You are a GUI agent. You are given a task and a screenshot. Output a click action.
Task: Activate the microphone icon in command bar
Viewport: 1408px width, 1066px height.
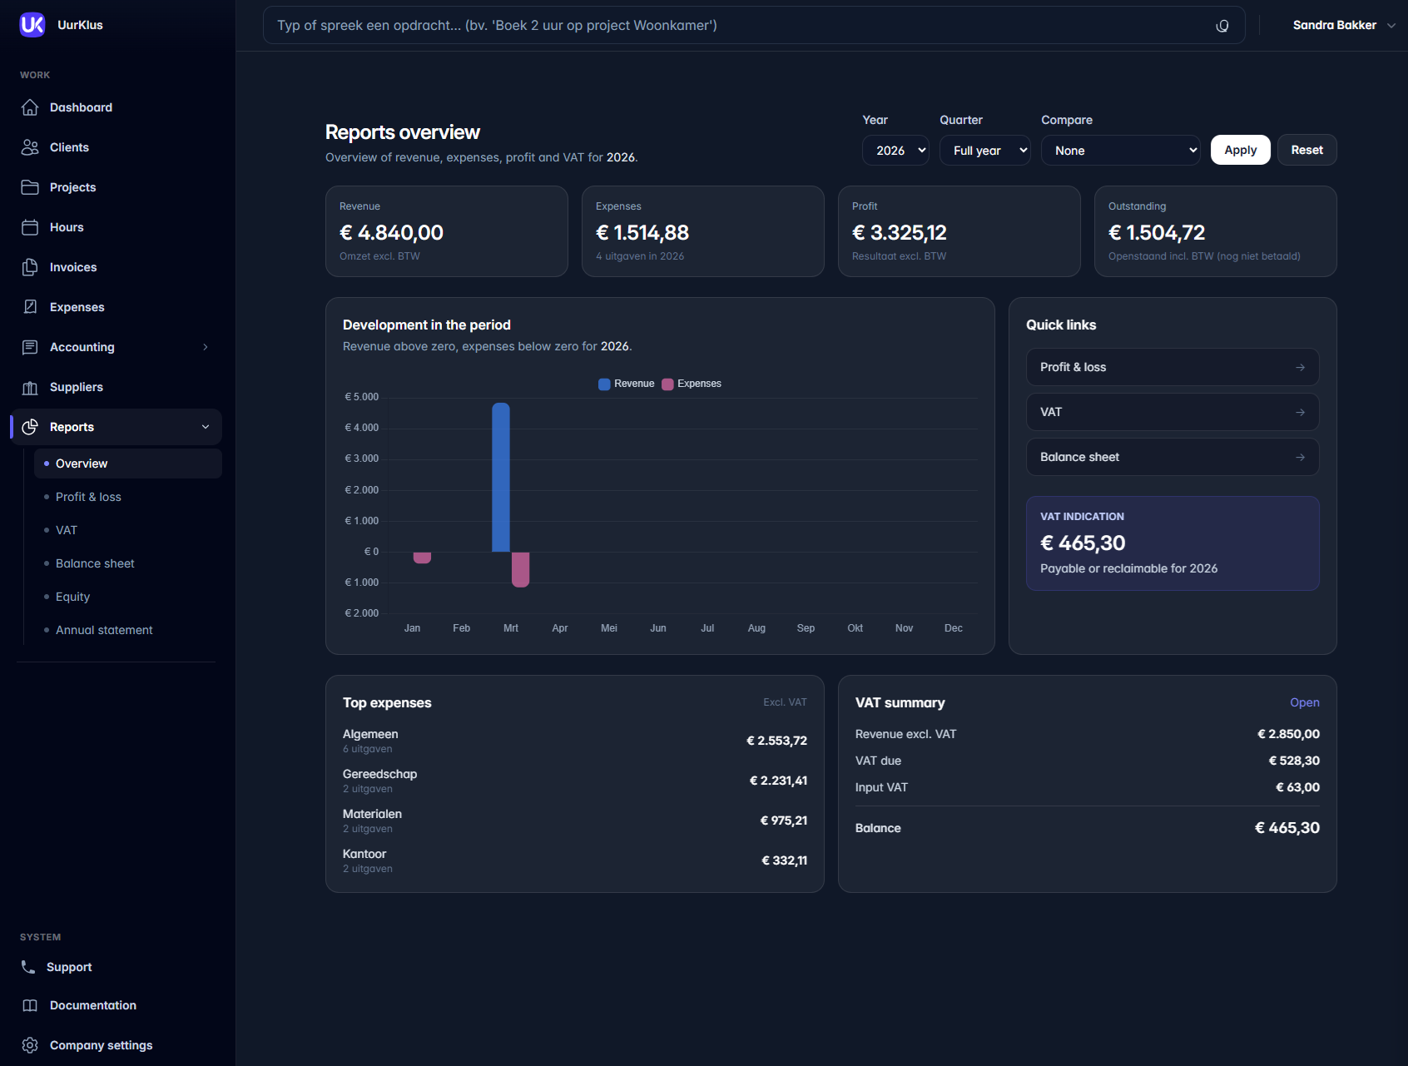coord(1222,26)
